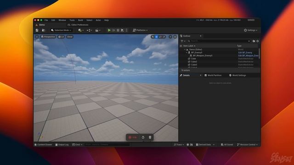Open the Platforms dropdown
Image resolution: width=294 pixels, height=165 pixels.
click(x=140, y=30)
